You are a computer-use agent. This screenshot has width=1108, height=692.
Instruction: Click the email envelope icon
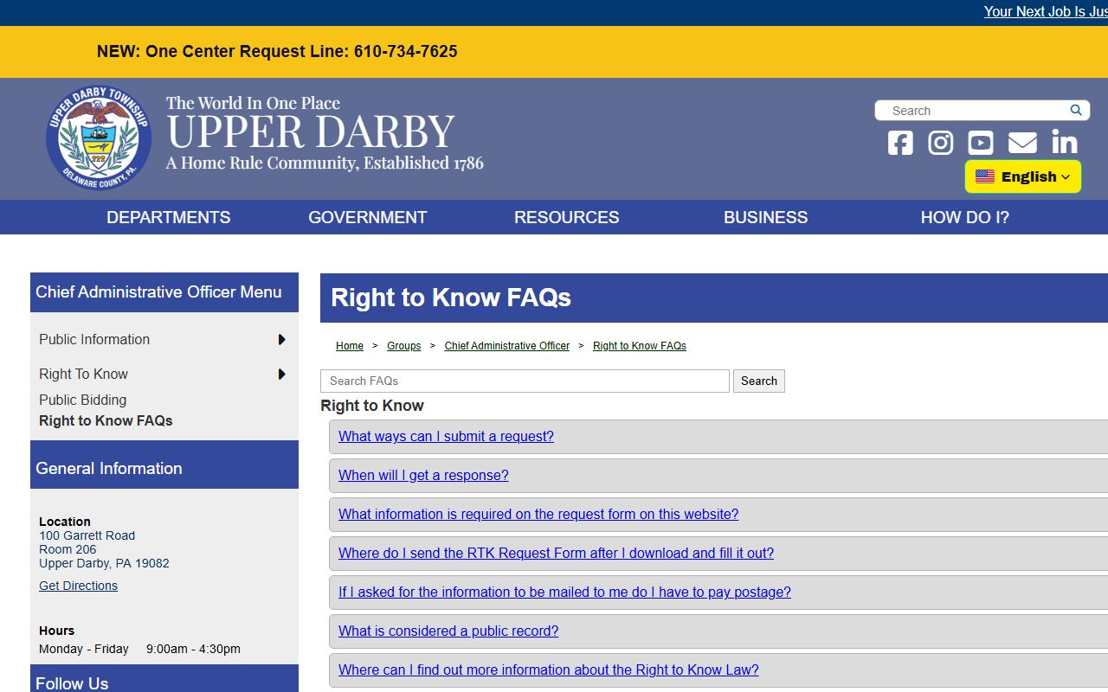tap(1022, 143)
